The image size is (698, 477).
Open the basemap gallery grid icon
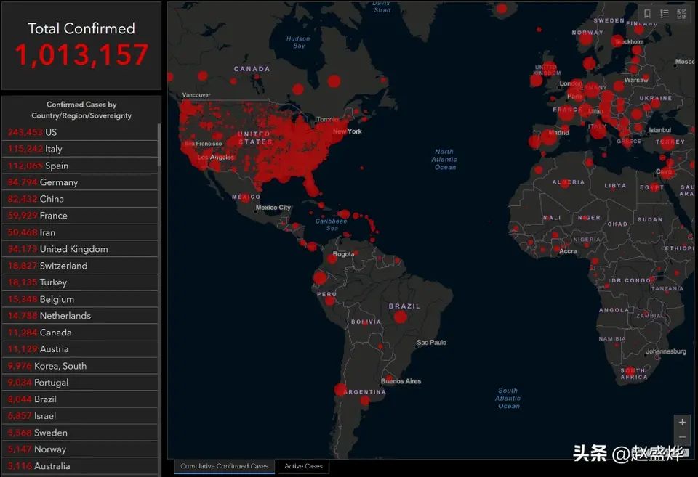point(682,14)
